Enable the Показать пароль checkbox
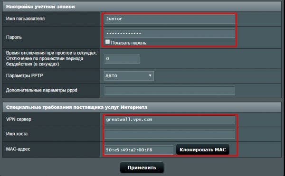The image size is (285, 176). click(107, 42)
